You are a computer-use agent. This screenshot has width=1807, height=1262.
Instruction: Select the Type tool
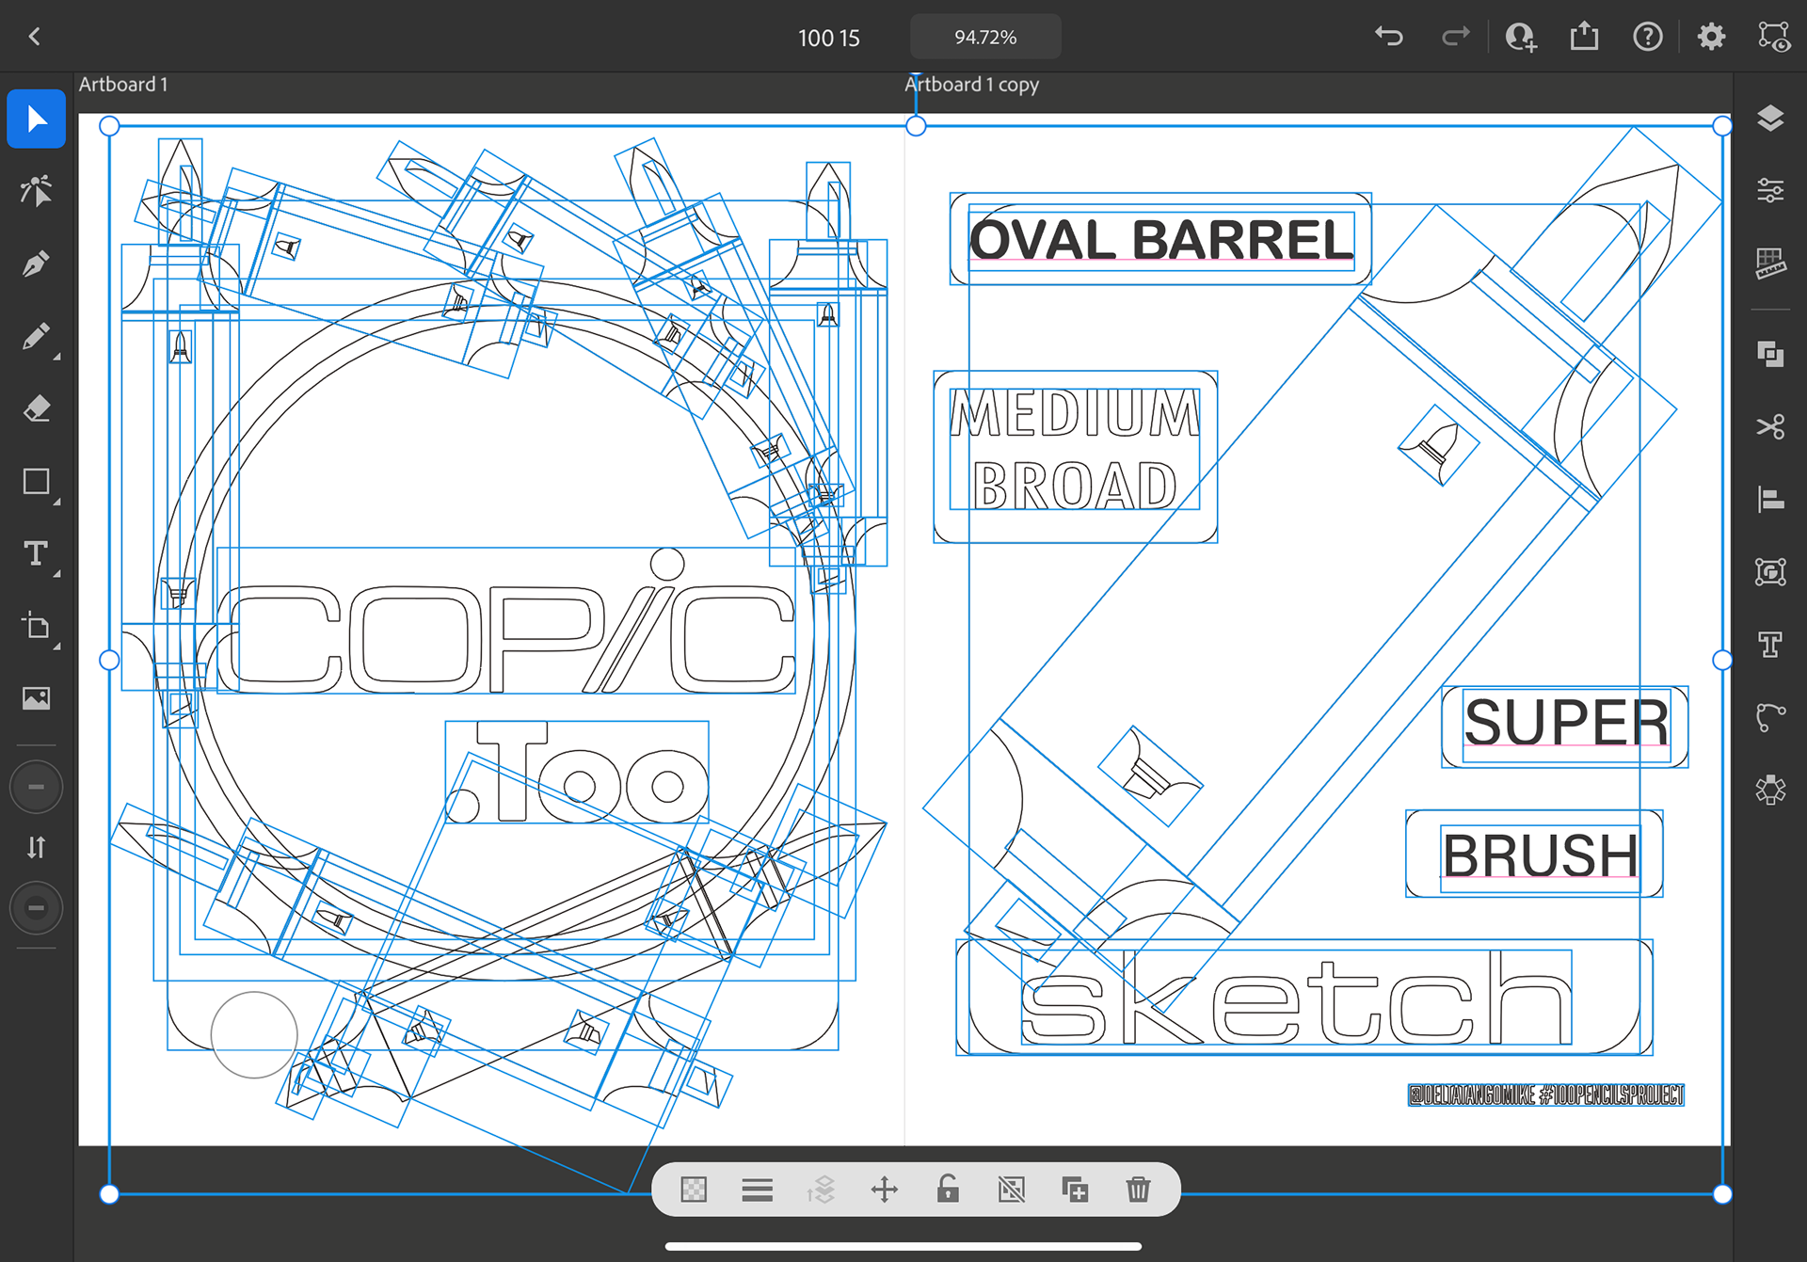pyautogui.click(x=36, y=554)
